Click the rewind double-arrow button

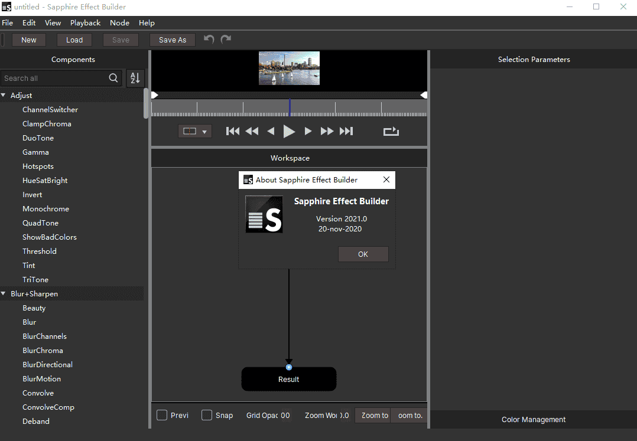tap(252, 131)
